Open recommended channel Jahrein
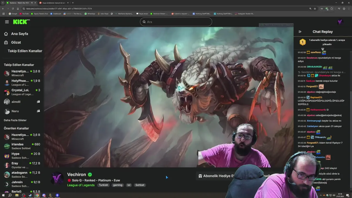Viewport: 352px width, 198px height. (x=22, y=184)
